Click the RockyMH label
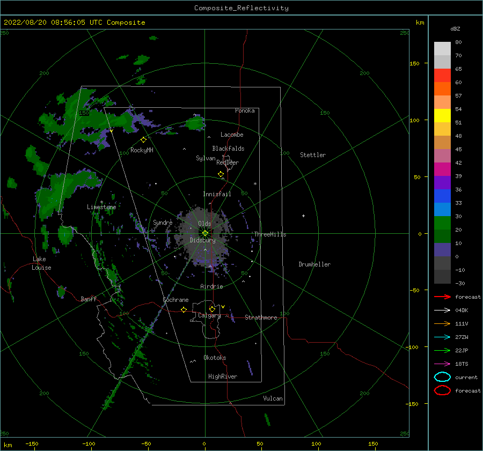The height and width of the screenshot is (451, 483). click(x=142, y=150)
